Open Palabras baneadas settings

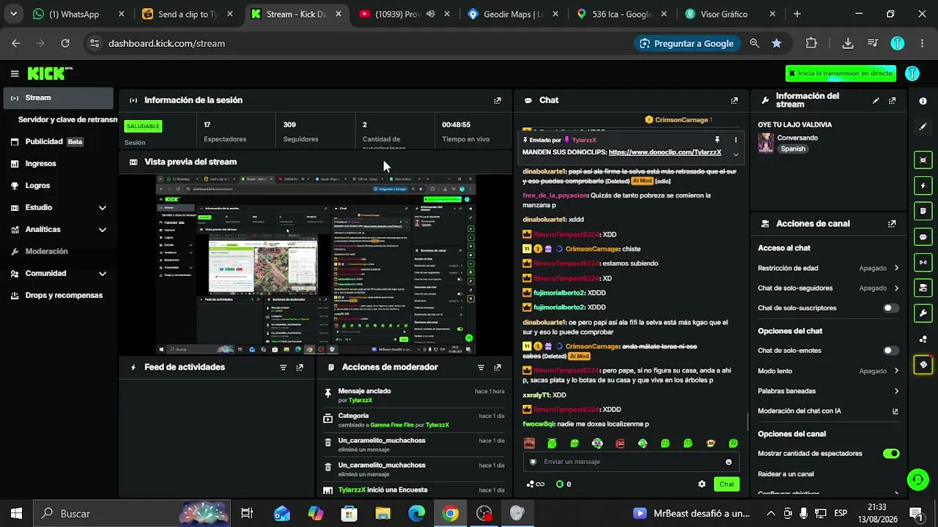tap(828, 391)
